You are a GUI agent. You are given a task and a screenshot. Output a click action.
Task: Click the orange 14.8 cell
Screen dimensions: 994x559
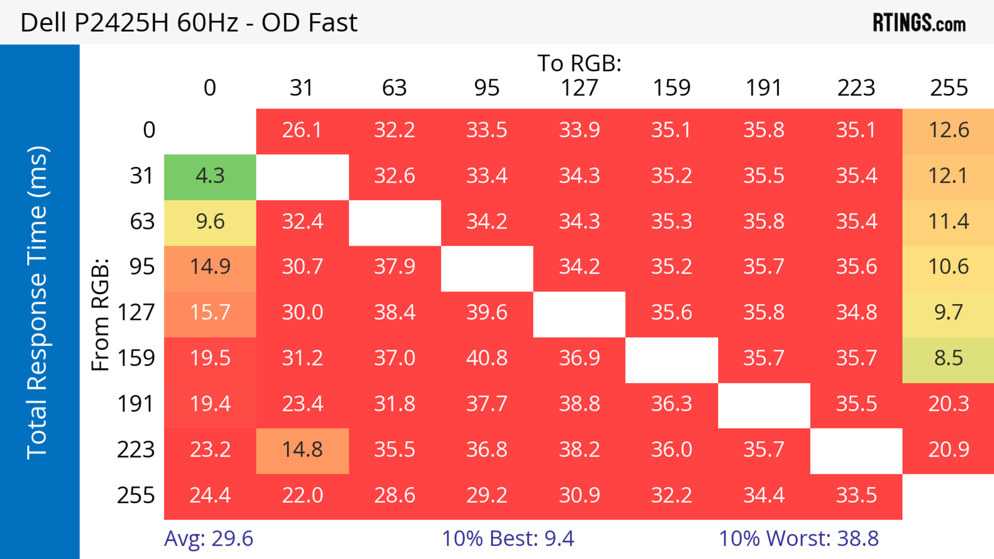coord(302,450)
